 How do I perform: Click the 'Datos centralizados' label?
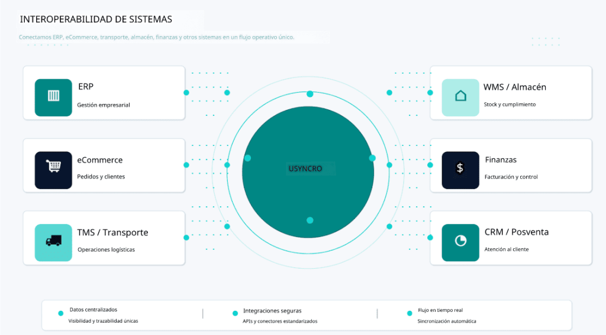tap(93, 310)
